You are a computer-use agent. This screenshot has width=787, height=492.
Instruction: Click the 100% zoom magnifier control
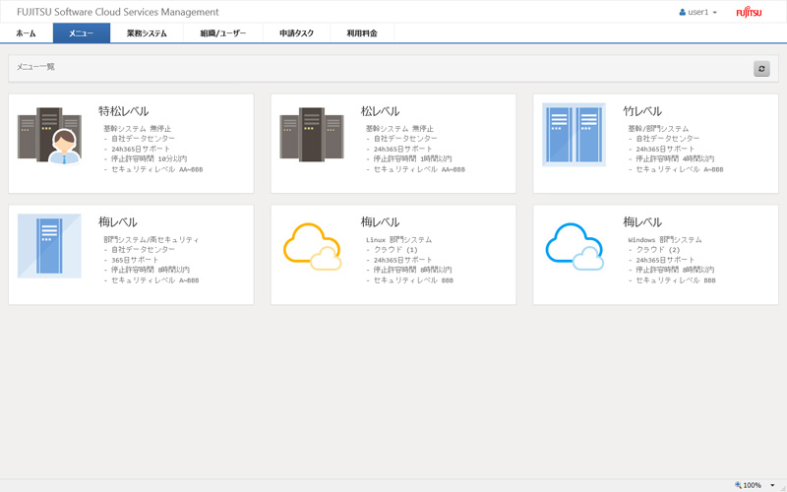747,485
